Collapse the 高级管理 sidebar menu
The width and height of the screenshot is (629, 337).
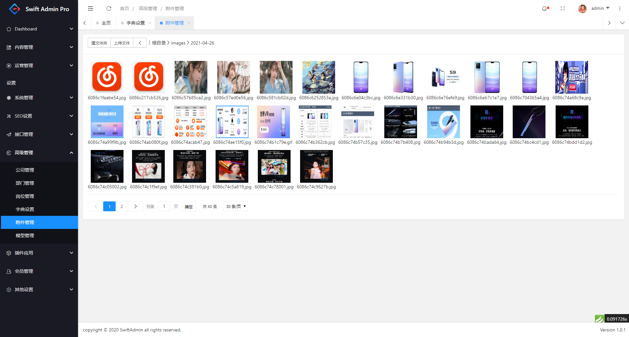[x=39, y=153]
